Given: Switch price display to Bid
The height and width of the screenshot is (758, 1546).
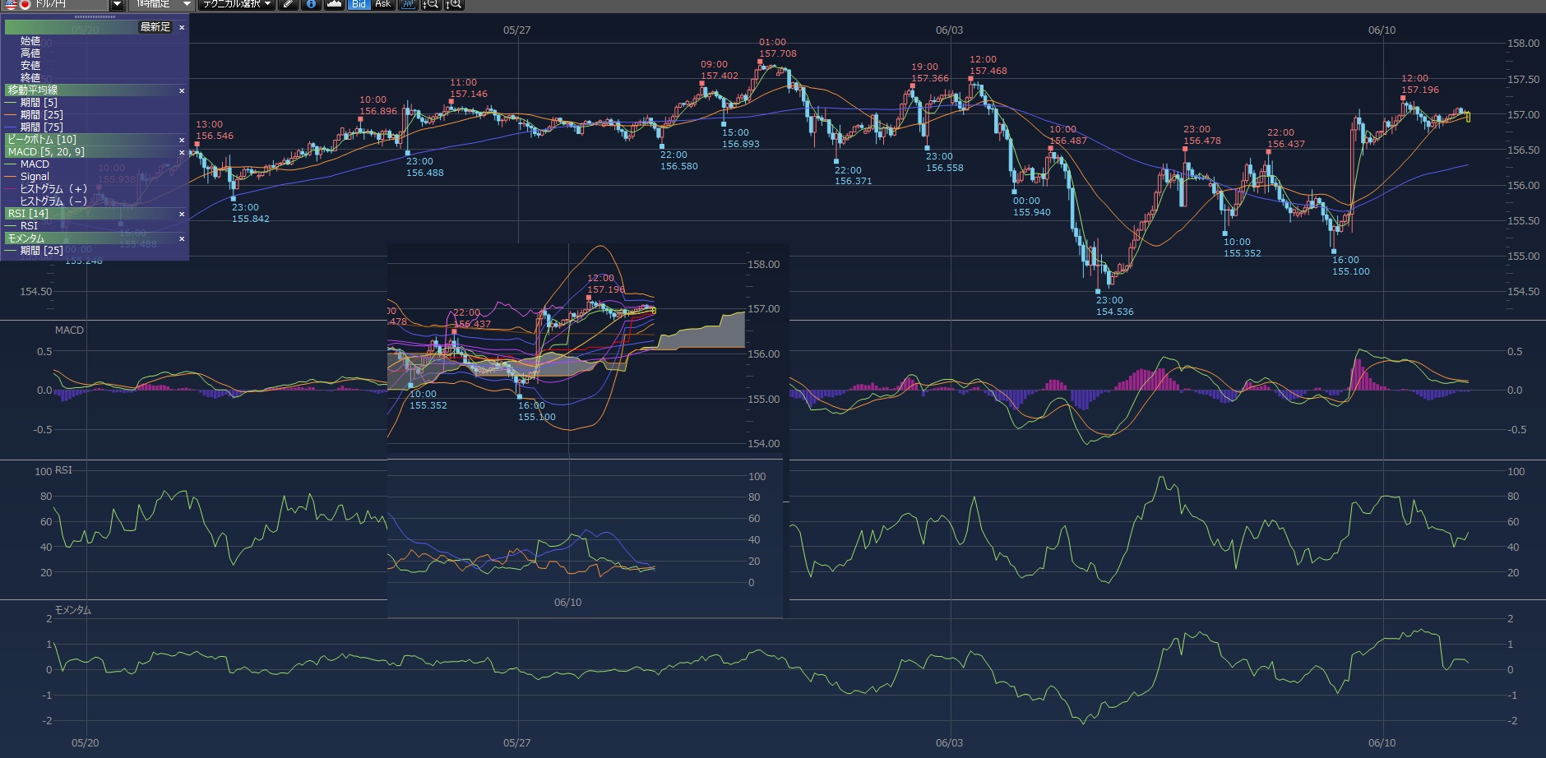Looking at the screenshot, I should point(359,4).
